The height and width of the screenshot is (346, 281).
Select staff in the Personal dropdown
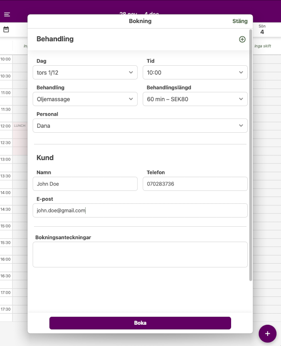(140, 126)
